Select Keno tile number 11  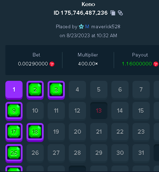(56, 111)
